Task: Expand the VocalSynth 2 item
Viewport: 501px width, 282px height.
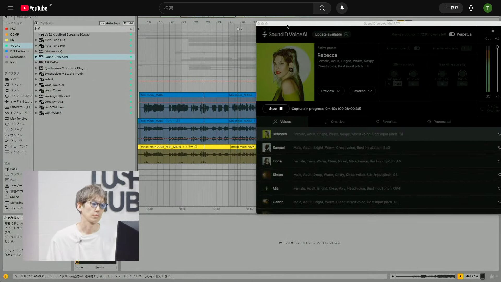Action: tap(36, 102)
